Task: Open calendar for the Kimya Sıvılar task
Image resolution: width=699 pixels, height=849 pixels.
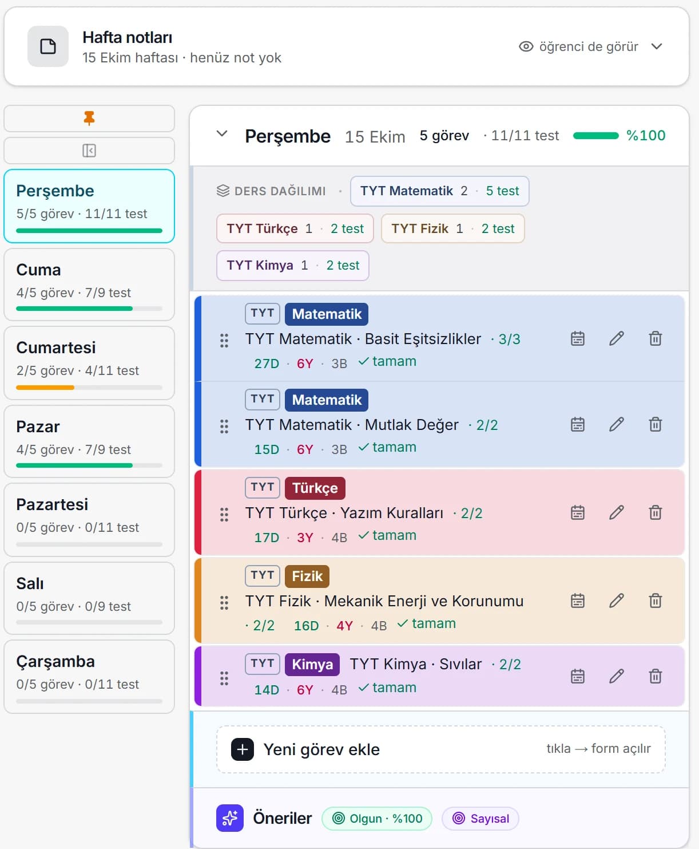Action: [x=578, y=676]
